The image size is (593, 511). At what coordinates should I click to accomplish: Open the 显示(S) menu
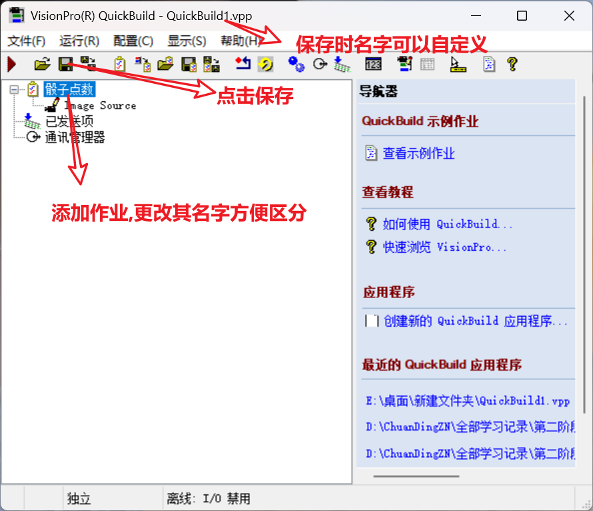coord(187,41)
